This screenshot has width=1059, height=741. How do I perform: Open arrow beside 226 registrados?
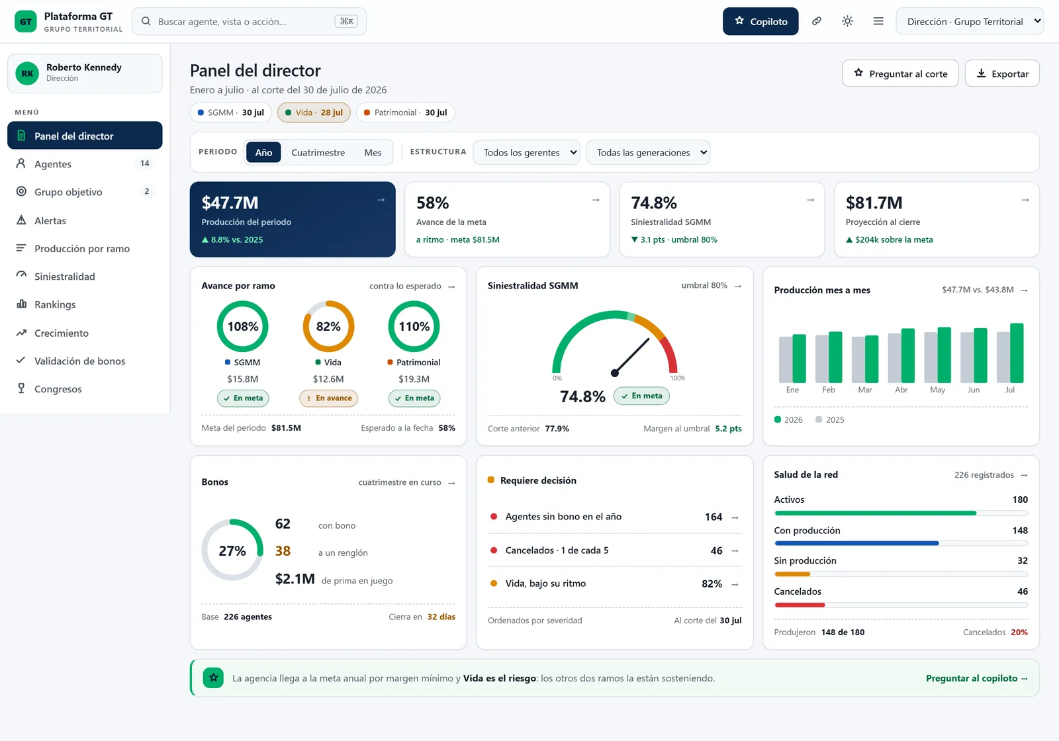pyautogui.click(x=1024, y=475)
